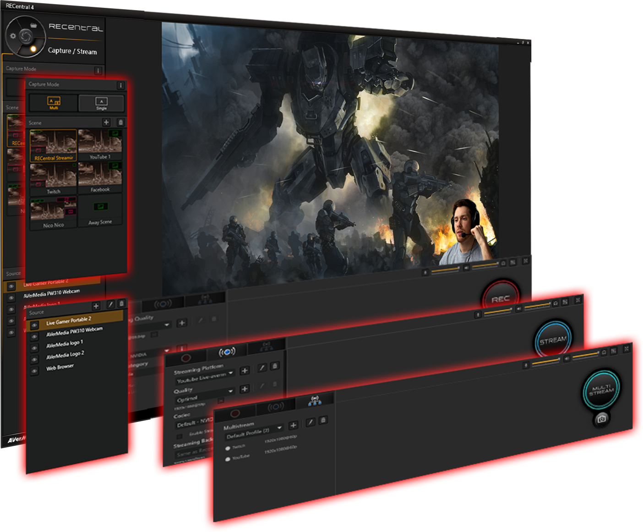Select the active multistream tab in the Multistream panel
The height and width of the screenshot is (532, 643).
tap(315, 400)
